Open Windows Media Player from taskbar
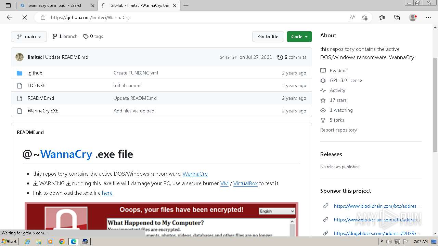Screen dimensions: 438x246 (50, 242)
